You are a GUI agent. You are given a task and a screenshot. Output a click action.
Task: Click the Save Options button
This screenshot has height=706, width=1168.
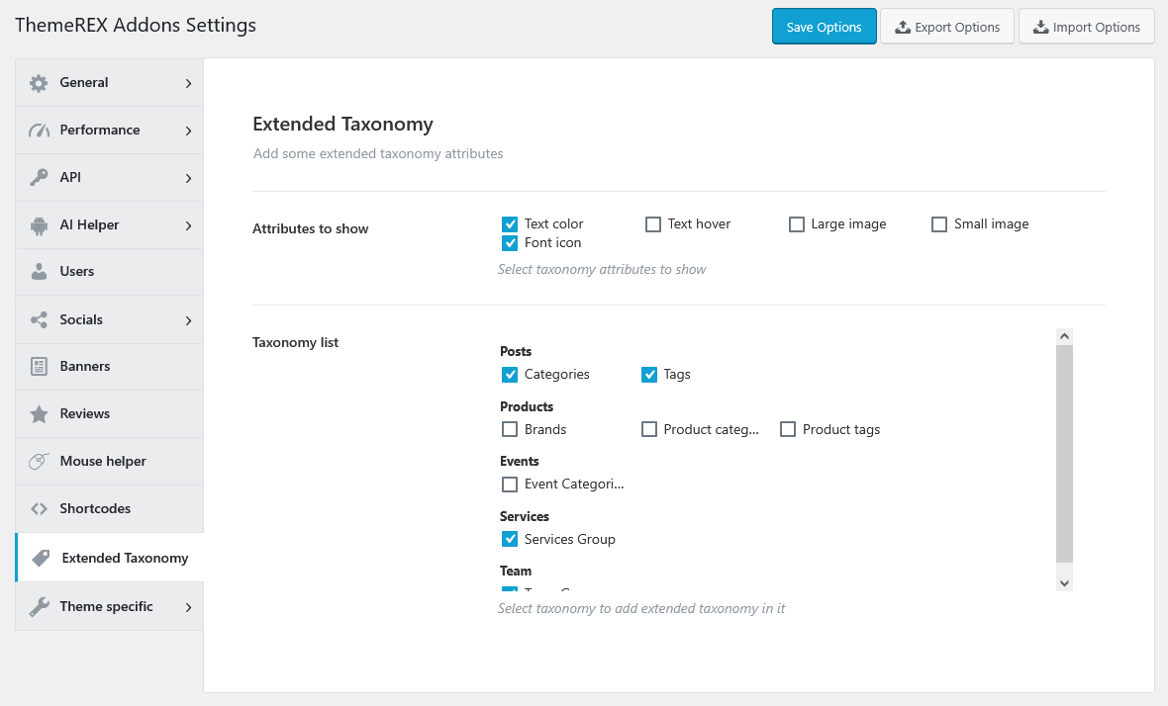tap(824, 27)
